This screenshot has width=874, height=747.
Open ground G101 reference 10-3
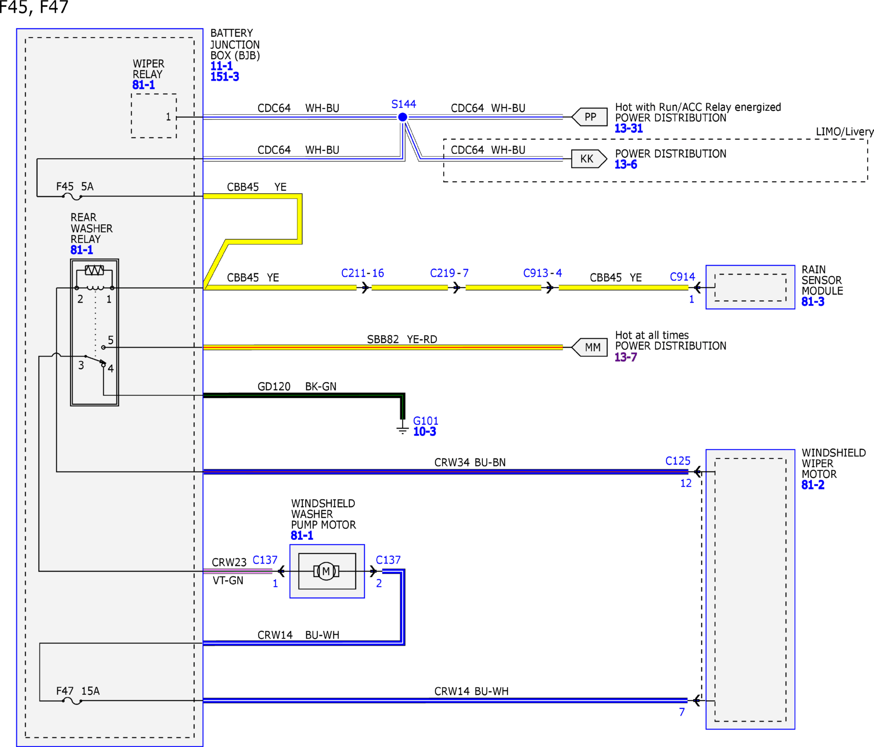[x=424, y=432]
